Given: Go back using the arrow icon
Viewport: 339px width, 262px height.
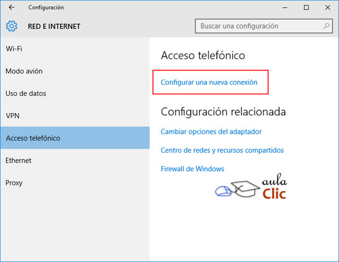Looking at the screenshot, I should point(11,7).
